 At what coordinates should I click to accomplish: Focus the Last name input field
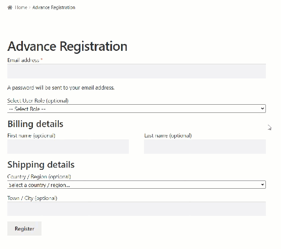(x=204, y=147)
